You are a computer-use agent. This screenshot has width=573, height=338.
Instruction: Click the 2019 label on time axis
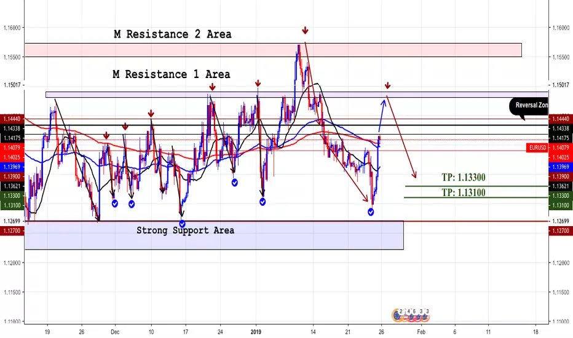click(256, 332)
